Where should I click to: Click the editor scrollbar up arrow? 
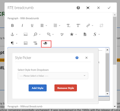click(107, 50)
